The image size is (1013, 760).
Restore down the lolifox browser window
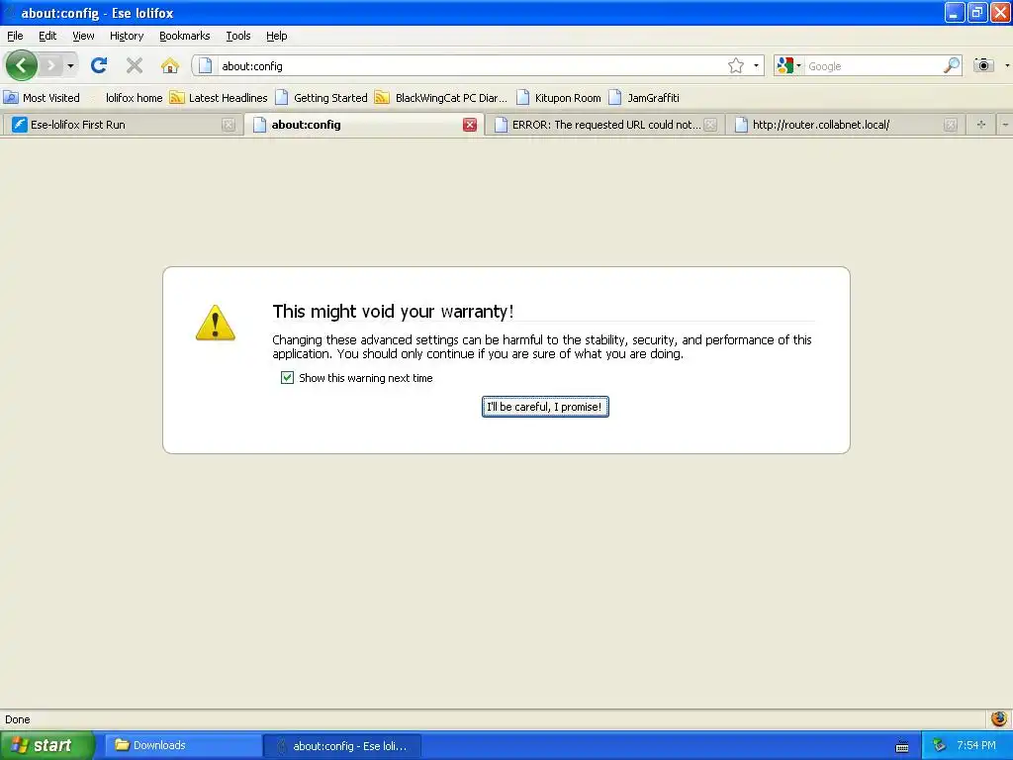pos(976,12)
